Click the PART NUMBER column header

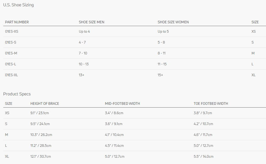click(17, 22)
